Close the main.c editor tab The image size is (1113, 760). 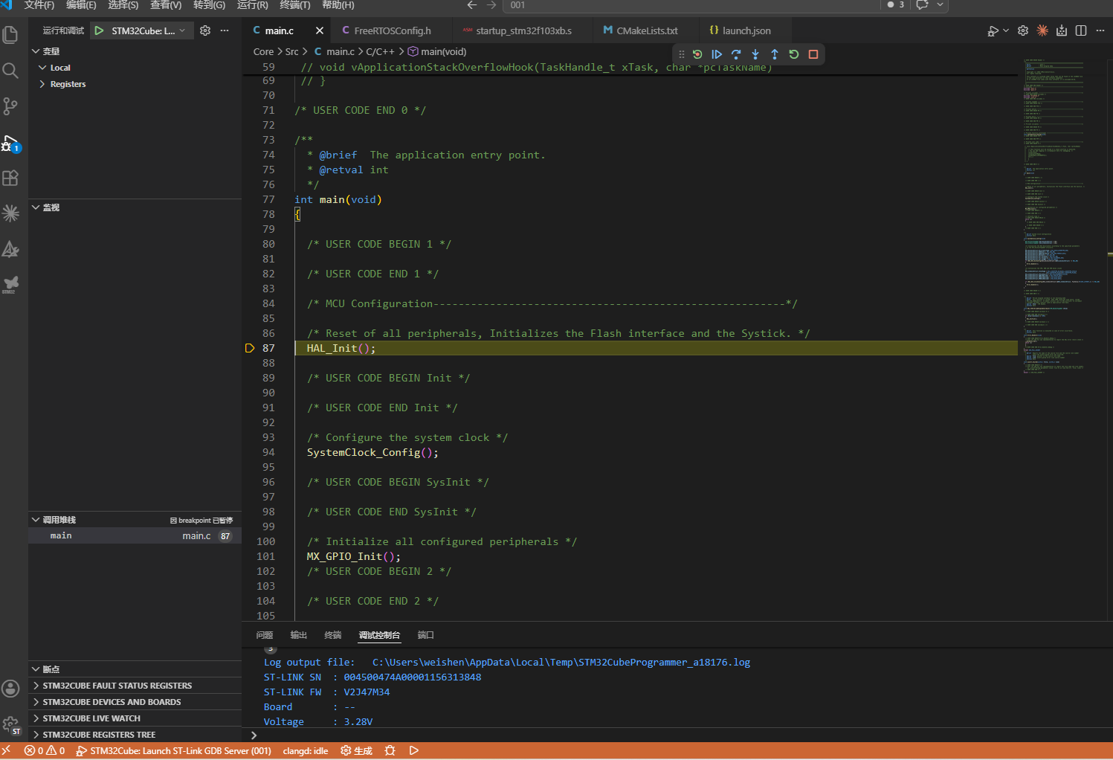point(320,30)
